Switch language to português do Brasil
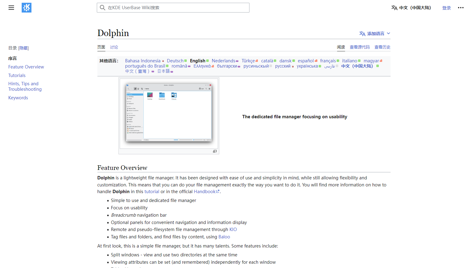This screenshot has height=268, width=473. click(145, 66)
